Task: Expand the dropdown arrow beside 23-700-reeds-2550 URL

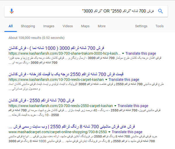Action: 116,105
